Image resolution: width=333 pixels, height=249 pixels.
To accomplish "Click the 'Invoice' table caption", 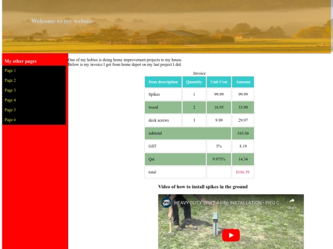I will [x=199, y=73].
